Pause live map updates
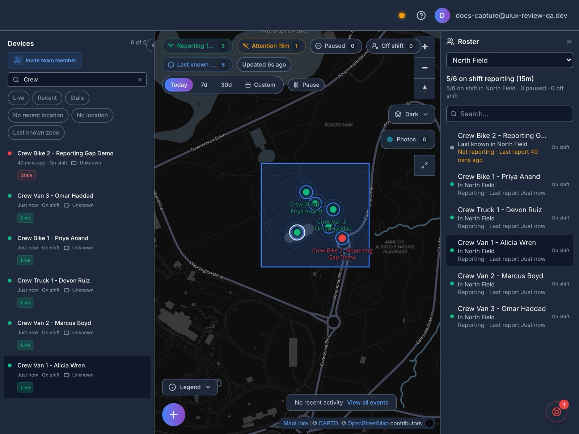The image size is (579, 434). [x=306, y=85]
